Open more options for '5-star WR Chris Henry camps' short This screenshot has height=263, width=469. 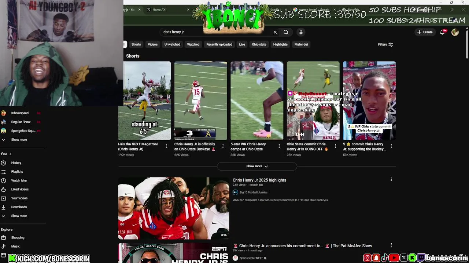pos(279,146)
